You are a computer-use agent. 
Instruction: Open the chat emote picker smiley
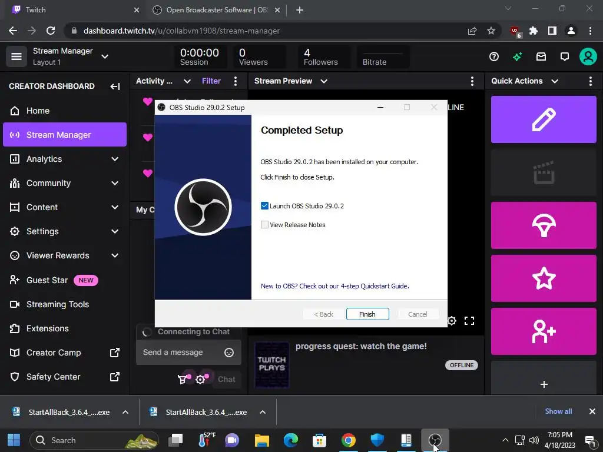[x=229, y=353]
